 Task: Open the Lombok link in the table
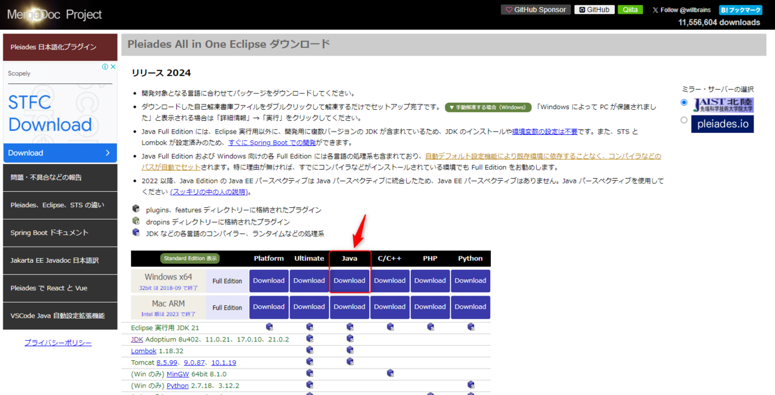point(143,350)
